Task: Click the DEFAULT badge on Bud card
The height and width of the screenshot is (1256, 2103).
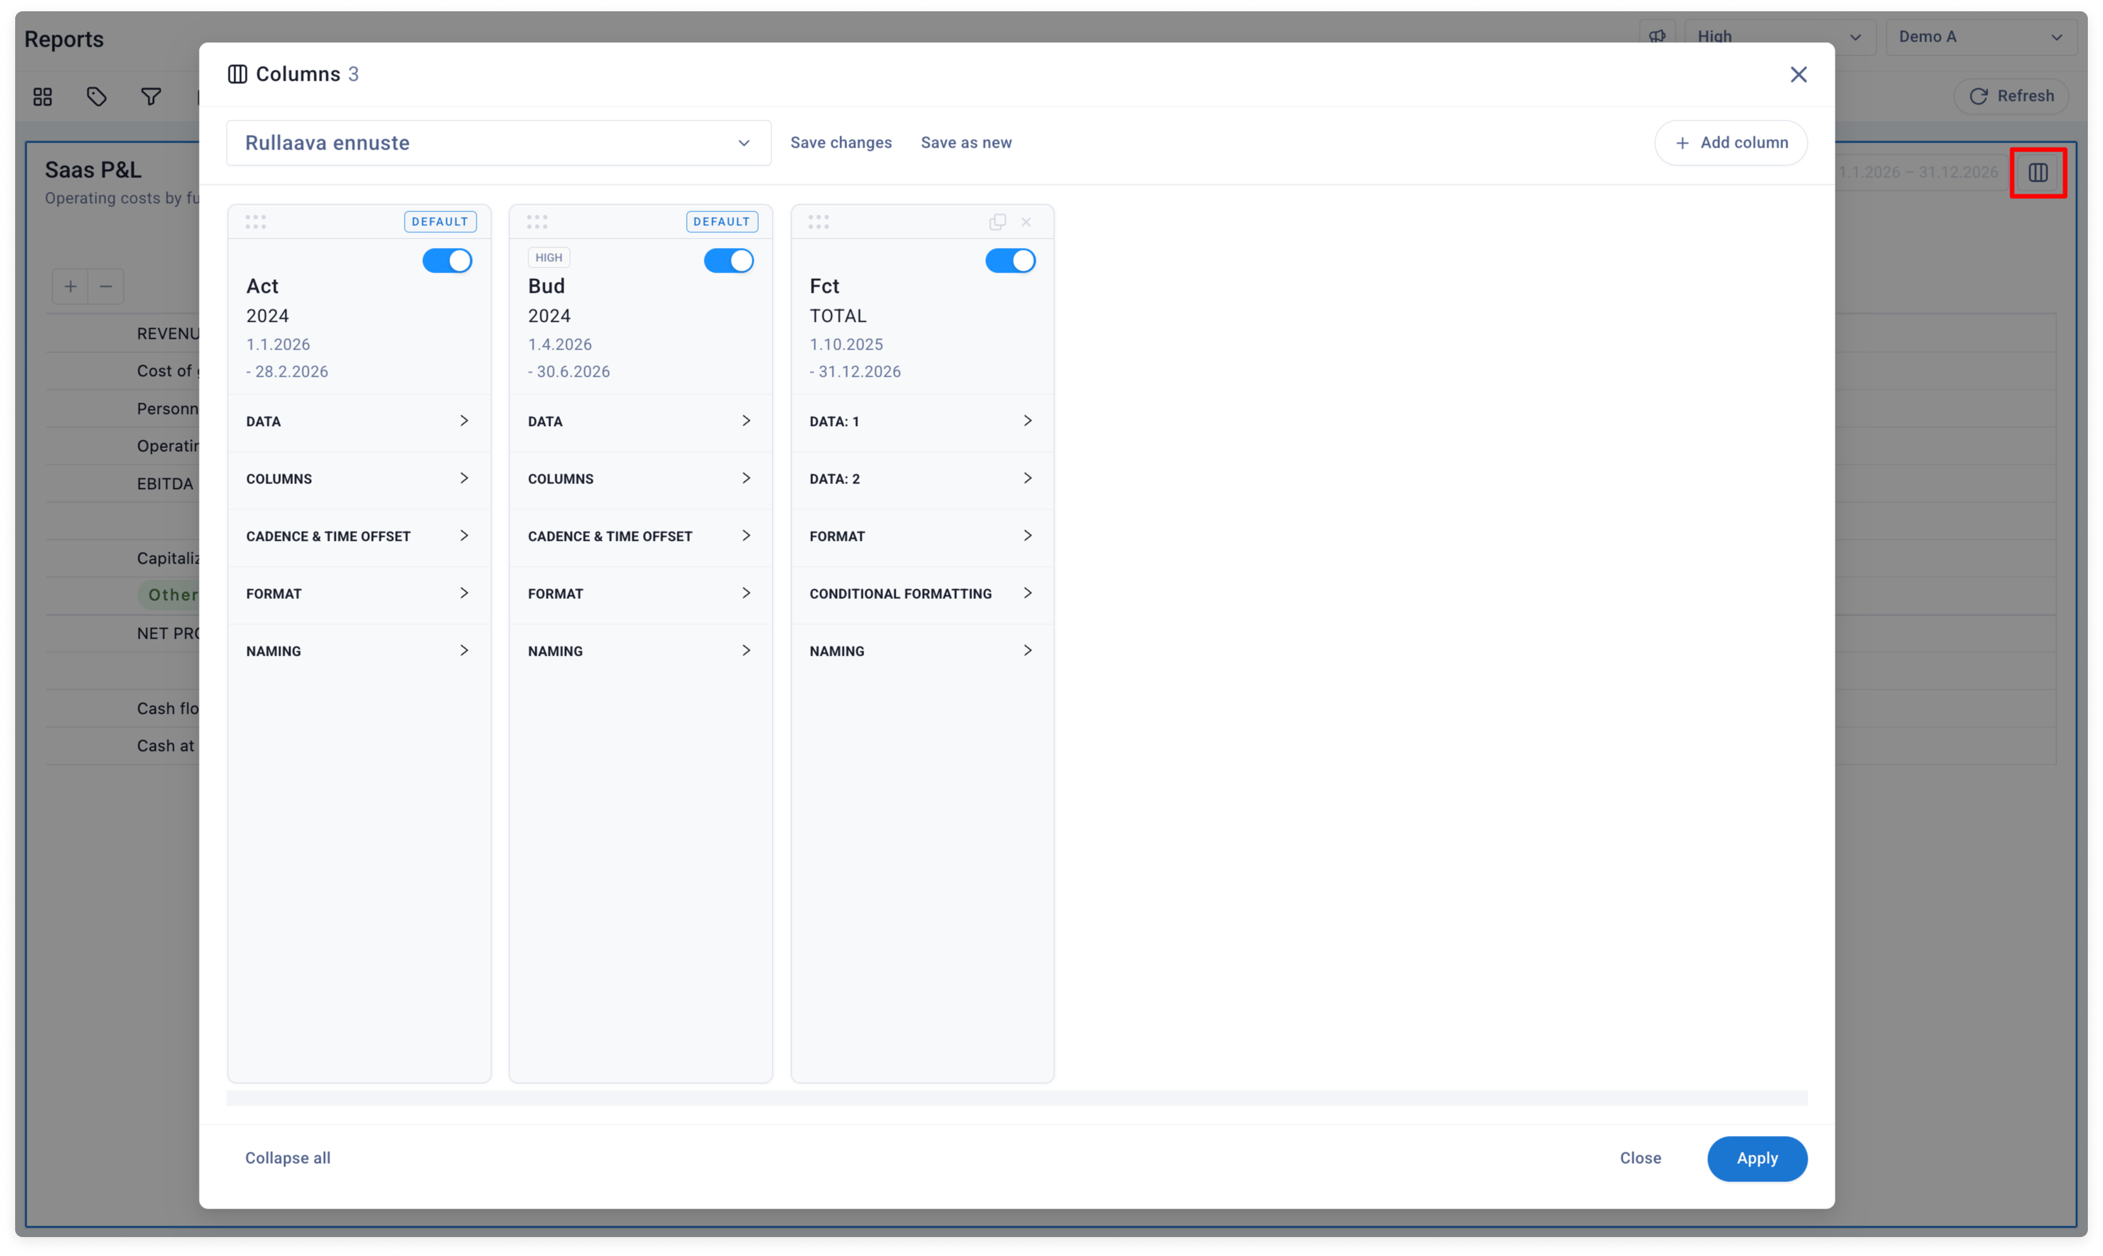Action: [x=721, y=222]
